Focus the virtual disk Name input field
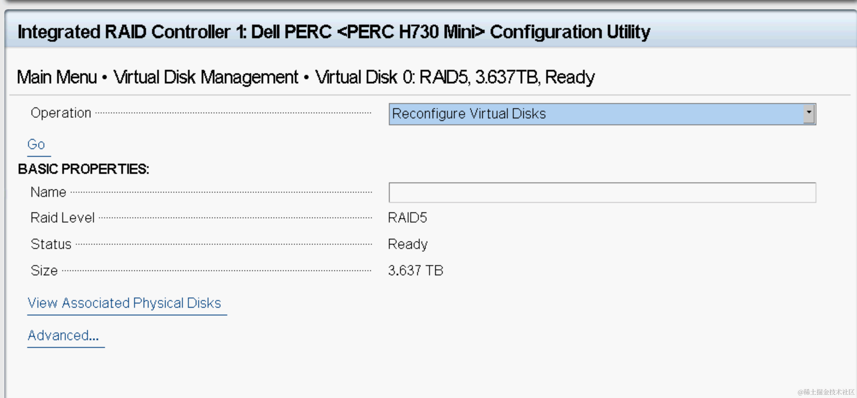The width and height of the screenshot is (857, 398). pos(602,193)
